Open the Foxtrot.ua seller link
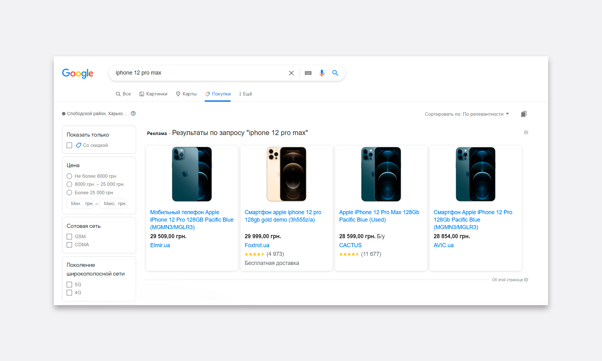This screenshot has width=602, height=361. point(257,245)
